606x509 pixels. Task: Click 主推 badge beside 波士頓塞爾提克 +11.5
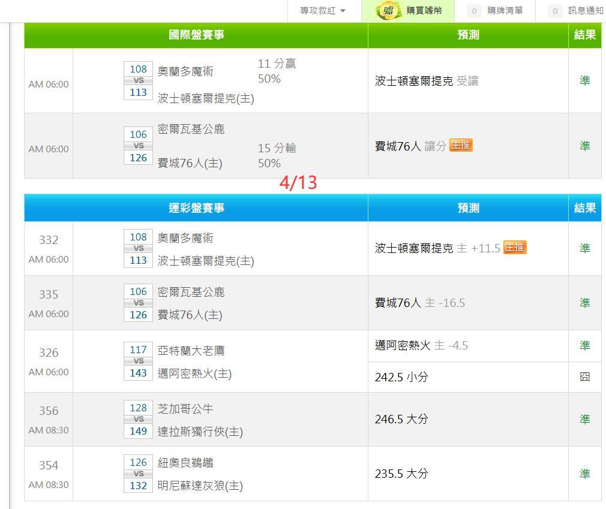click(514, 248)
